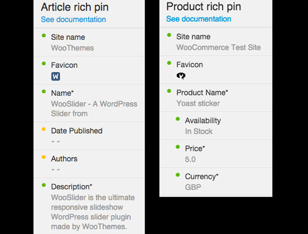Click green status dot beside Availability
The image size is (308, 234).
(x=178, y=119)
